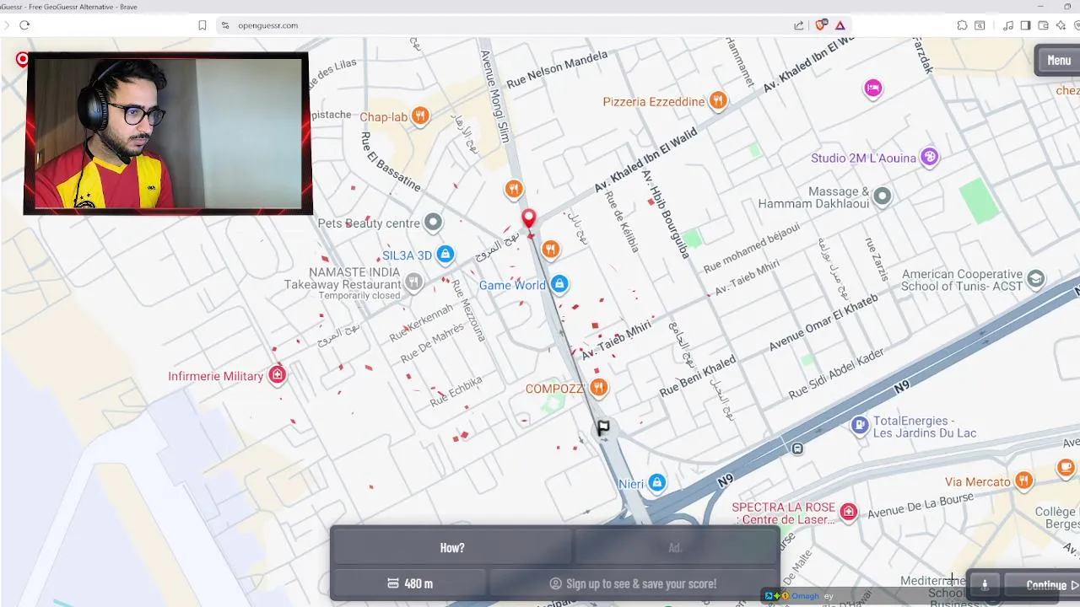This screenshot has height=607, width=1080.
Task: Click restaurant marker on Avenue Mongi Slim
Action: (513, 189)
